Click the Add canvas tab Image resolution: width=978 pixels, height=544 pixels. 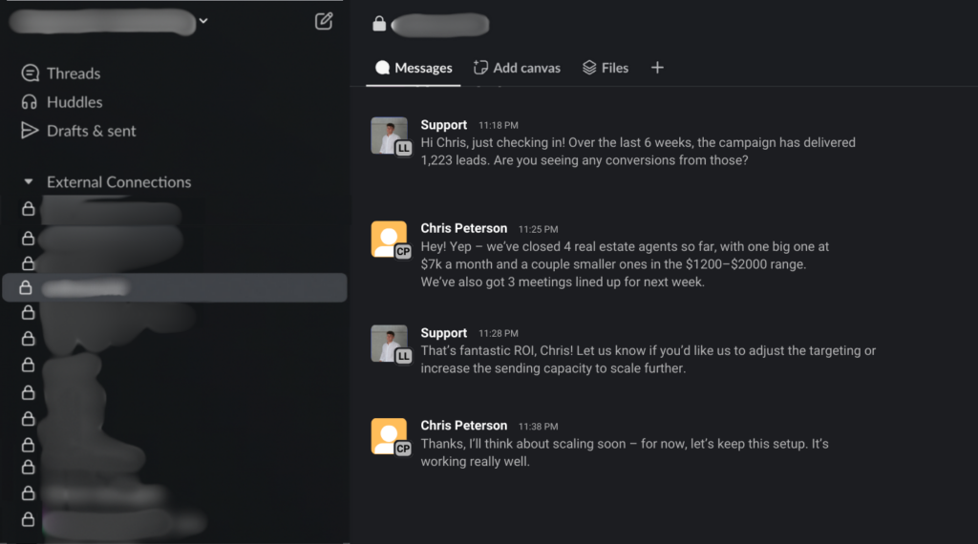[517, 68]
